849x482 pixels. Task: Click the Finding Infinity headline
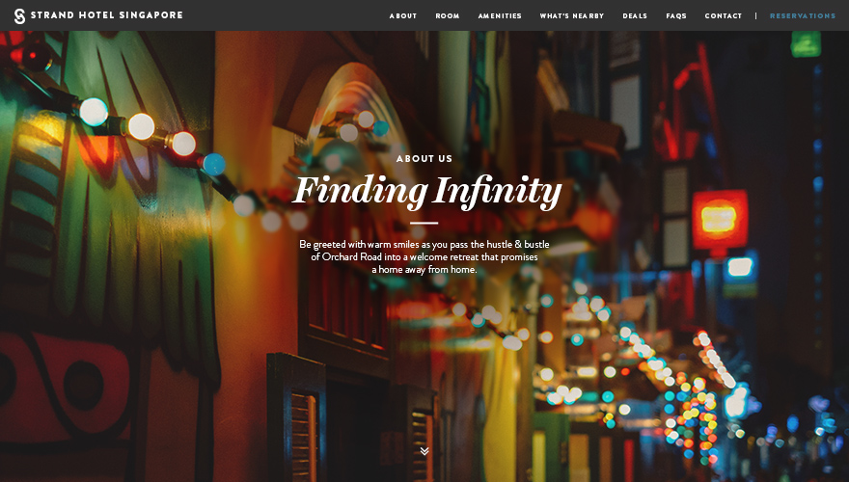pyautogui.click(x=426, y=192)
